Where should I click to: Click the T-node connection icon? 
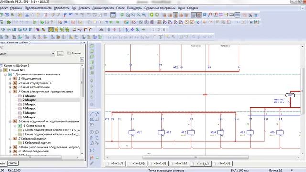(x=75, y=30)
